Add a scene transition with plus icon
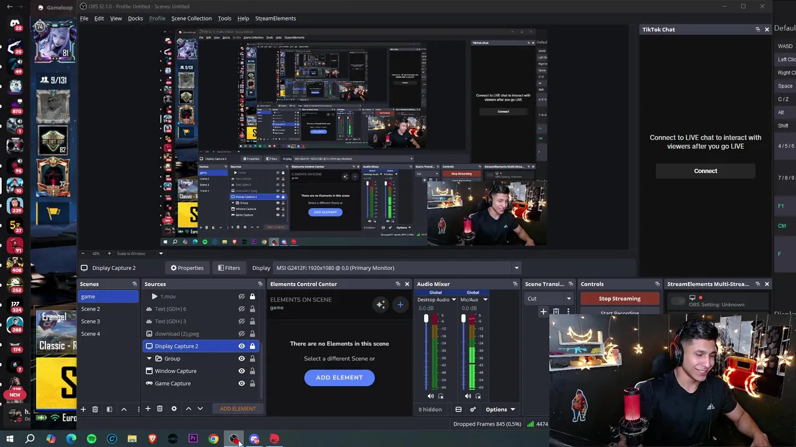The height and width of the screenshot is (447, 796). [x=543, y=312]
